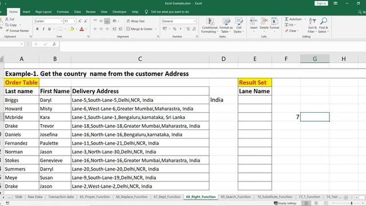Open the Merge & Center dropdown arrow
The image size is (366, 206).
click(156, 29)
